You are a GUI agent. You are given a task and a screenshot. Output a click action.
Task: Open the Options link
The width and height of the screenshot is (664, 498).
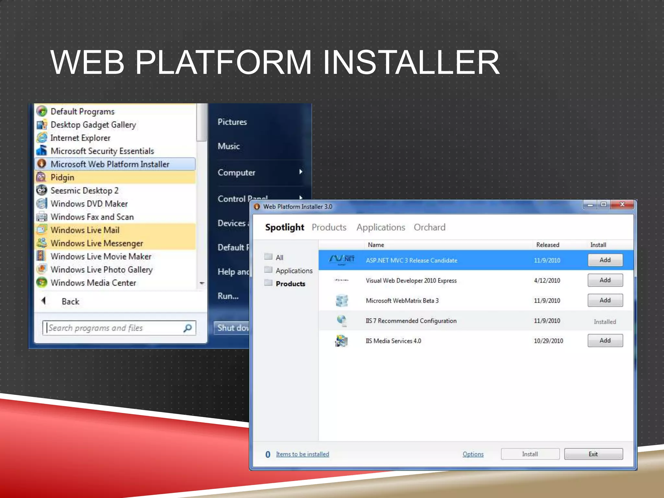473,454
